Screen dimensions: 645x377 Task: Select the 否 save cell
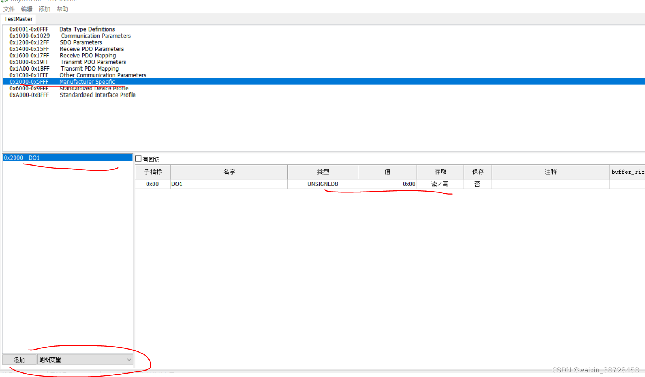(x=478, y=184)
